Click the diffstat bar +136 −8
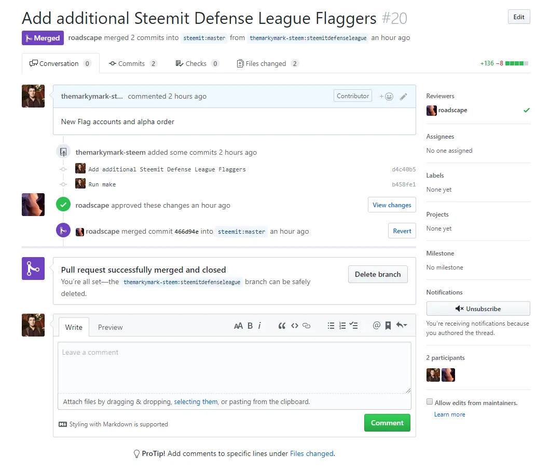The image size is (550, 470). click(504, 63)
